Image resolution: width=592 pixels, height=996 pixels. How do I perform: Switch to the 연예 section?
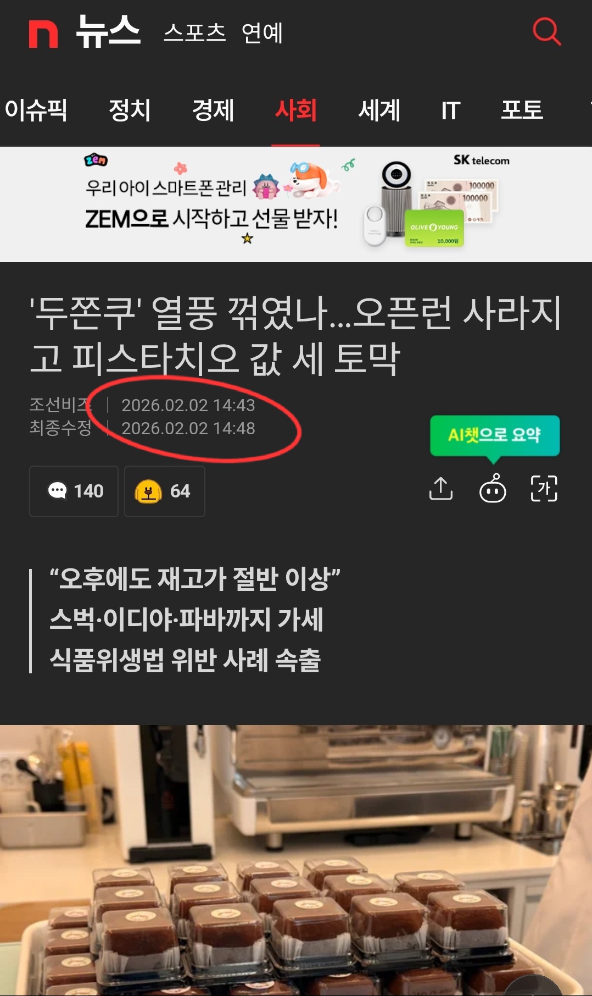[263, 33]
